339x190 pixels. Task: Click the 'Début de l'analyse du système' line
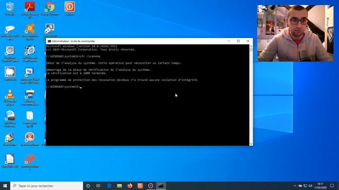[x=114, y=63]
